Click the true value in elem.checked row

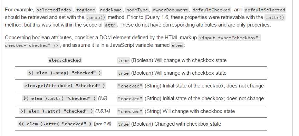[x=123, y=61]
